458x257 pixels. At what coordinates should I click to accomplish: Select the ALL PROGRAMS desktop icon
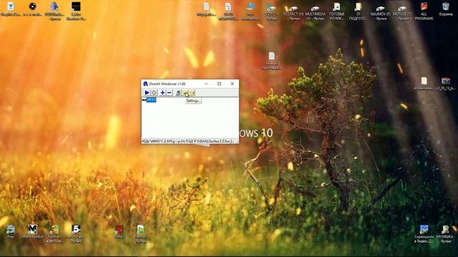(x=424, y=11)
